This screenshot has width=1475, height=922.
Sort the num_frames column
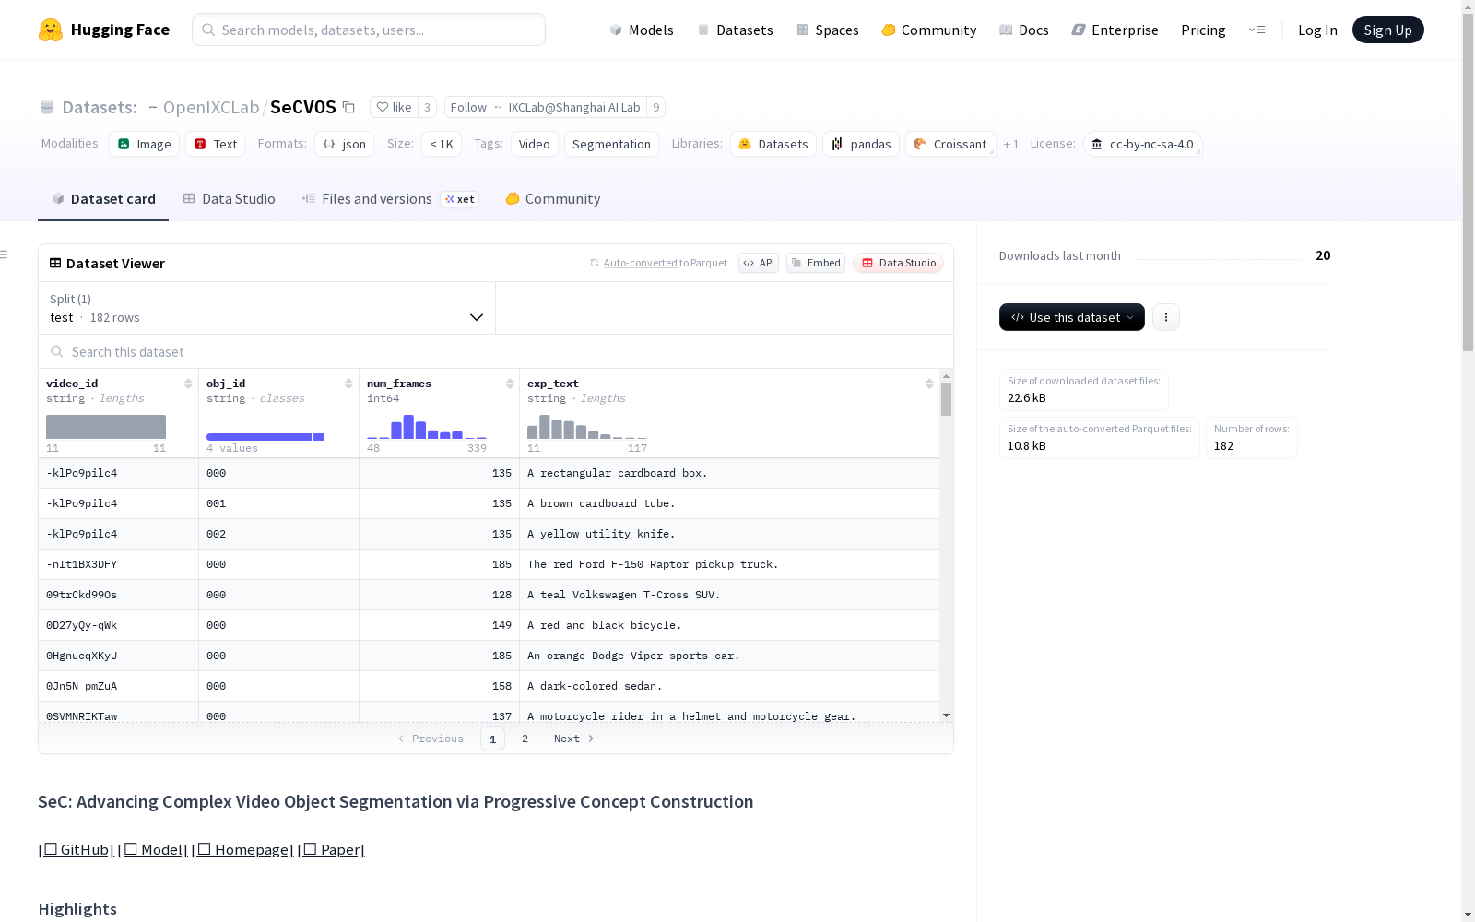click(510, 384)
